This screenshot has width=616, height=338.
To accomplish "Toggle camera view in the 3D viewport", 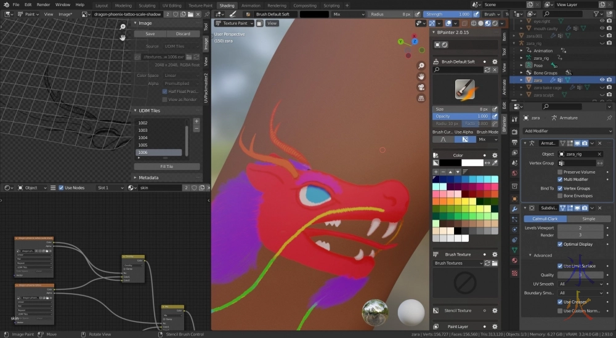I will pos(421,87).
